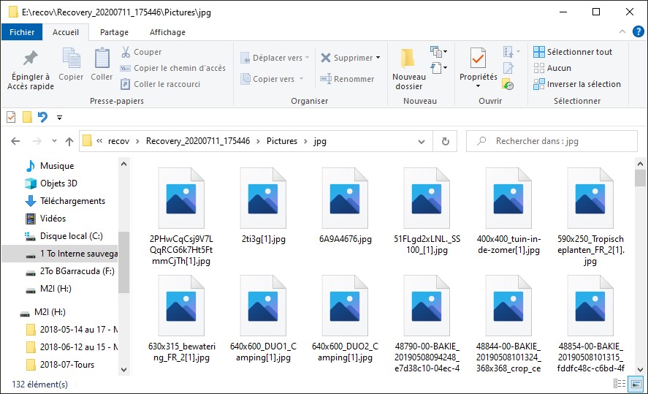Viewport: 648px width, 394px height.
Task: Open the Supprimer dropdown arrow
Action: tap(378, 58)
